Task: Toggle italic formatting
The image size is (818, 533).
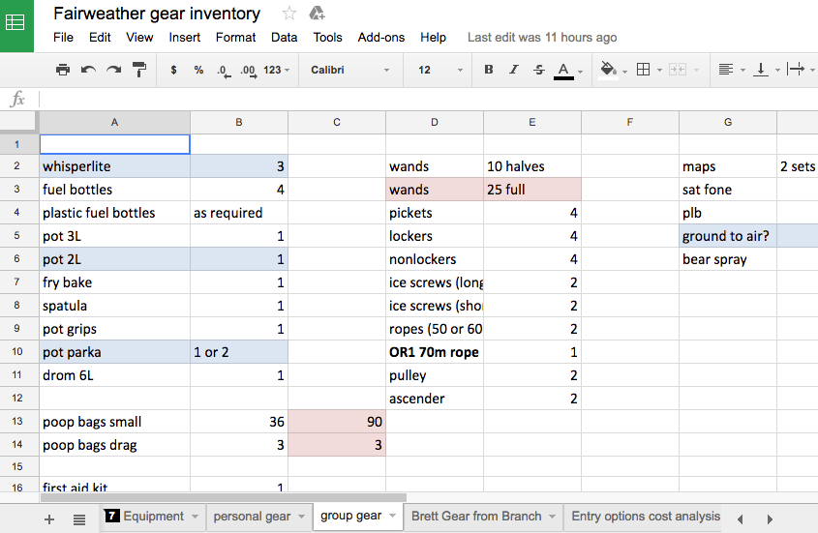Action: pos(514,70)
